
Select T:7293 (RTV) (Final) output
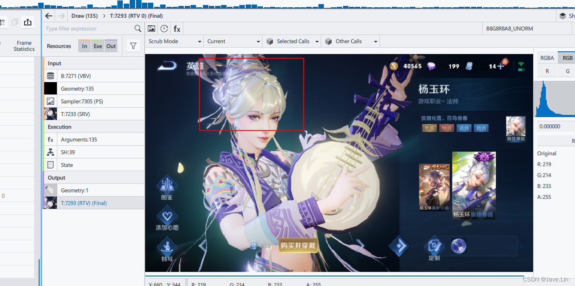[x=94, y=203]
